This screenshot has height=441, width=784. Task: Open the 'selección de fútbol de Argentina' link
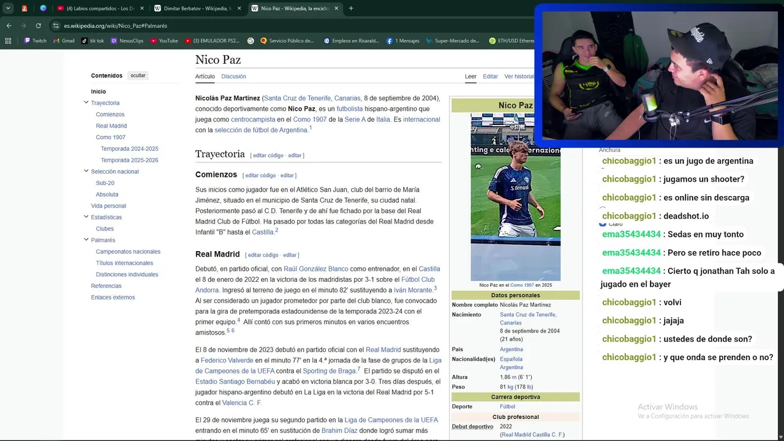click(x=261, y=130)
